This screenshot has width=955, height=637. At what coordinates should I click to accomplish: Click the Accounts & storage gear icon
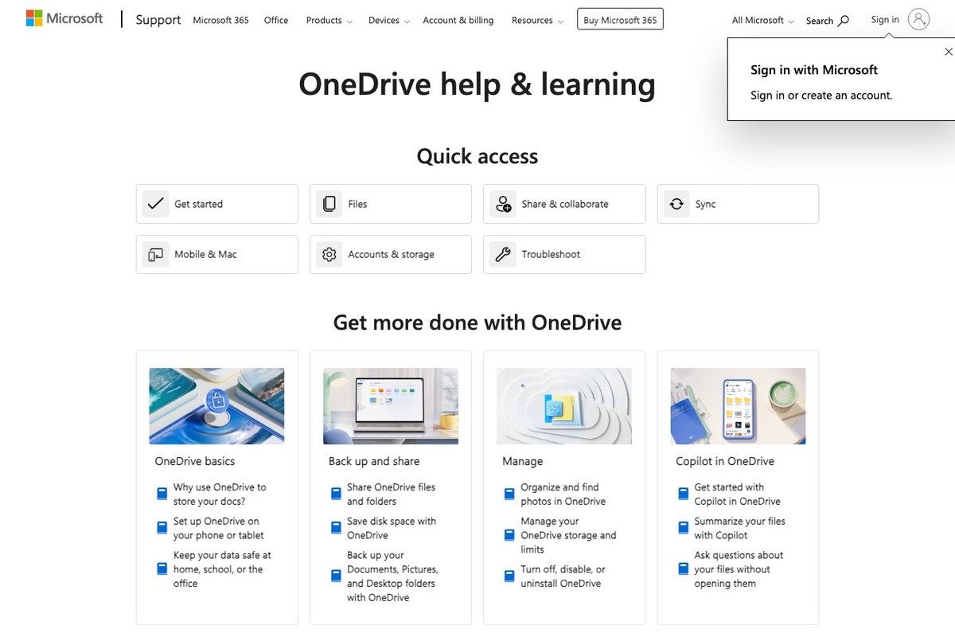pyautogui.click(x=329, y=254)
